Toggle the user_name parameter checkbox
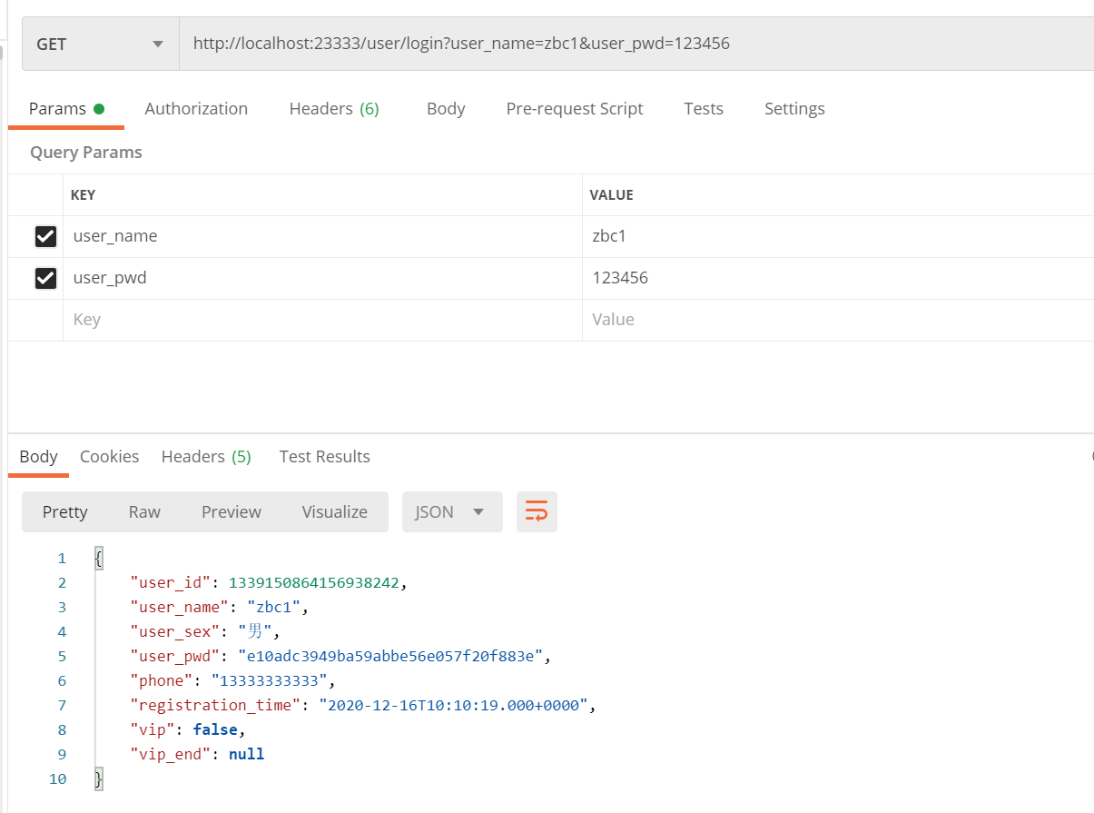This screenshot has height=813, width=1094. pyautogui.click(x=45, y=236)
